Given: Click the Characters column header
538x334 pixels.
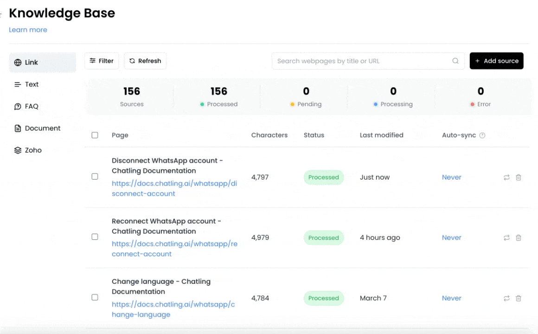Looking at the screenshot, I should pos(269,135).
